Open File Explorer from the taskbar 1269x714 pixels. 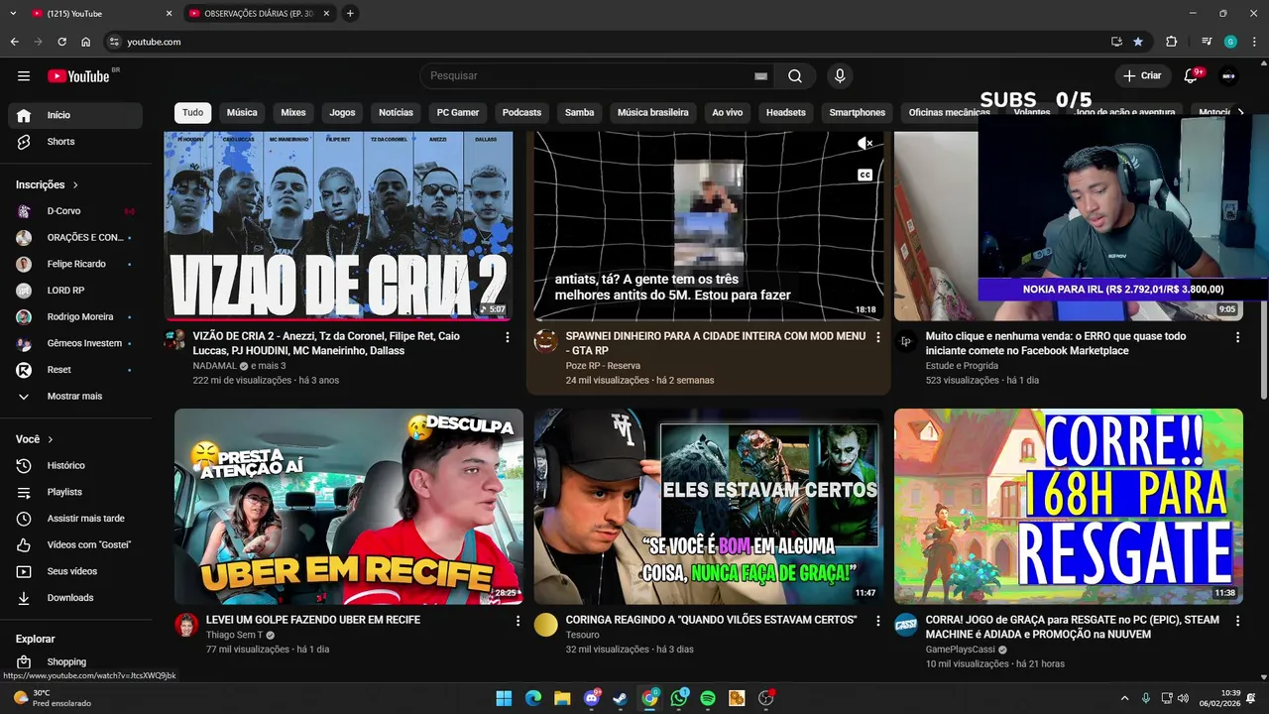point(562,698)
